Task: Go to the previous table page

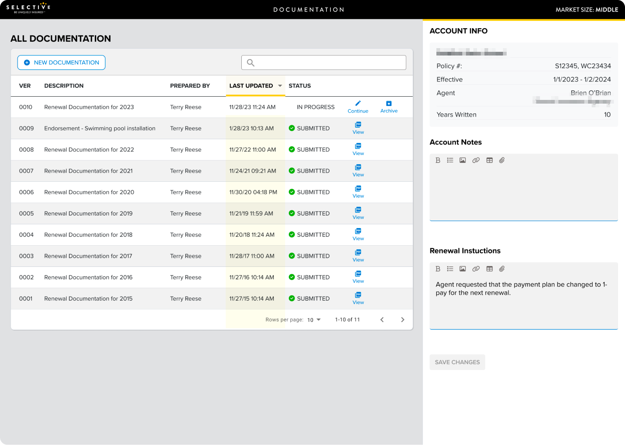Action: (x=382, y=320)
